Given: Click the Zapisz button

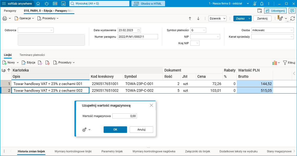Looking at the screenshot, I should click(240, 18).
